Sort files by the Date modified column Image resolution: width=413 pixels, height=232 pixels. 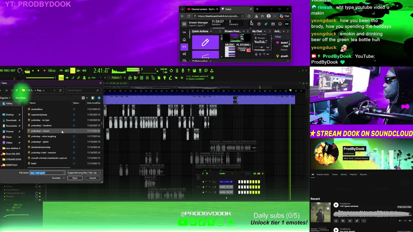coord(94,103)
